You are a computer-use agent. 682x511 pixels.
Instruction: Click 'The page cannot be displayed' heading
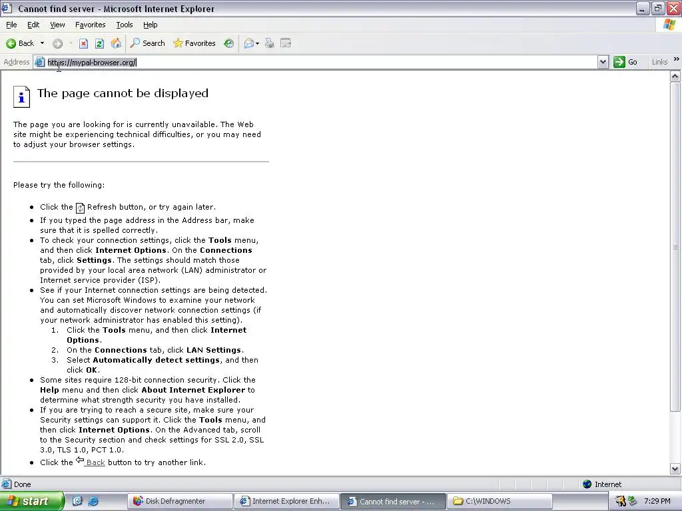tap(123, 93)
